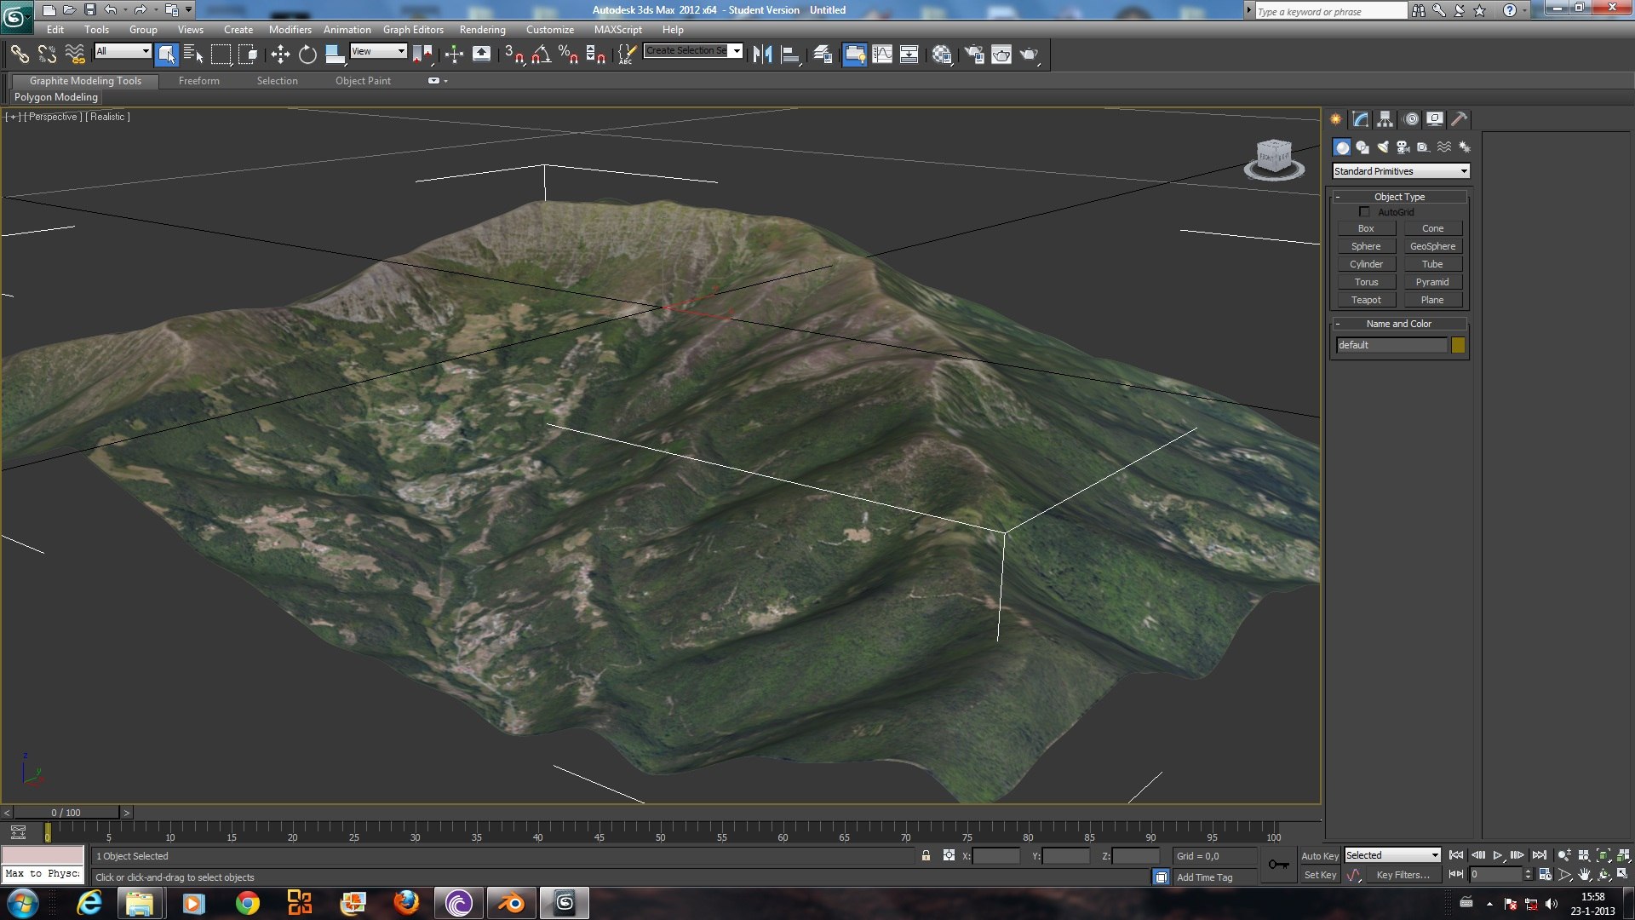
Task: Open the Selected key filter dropdown
Action: pos(1392,855)
